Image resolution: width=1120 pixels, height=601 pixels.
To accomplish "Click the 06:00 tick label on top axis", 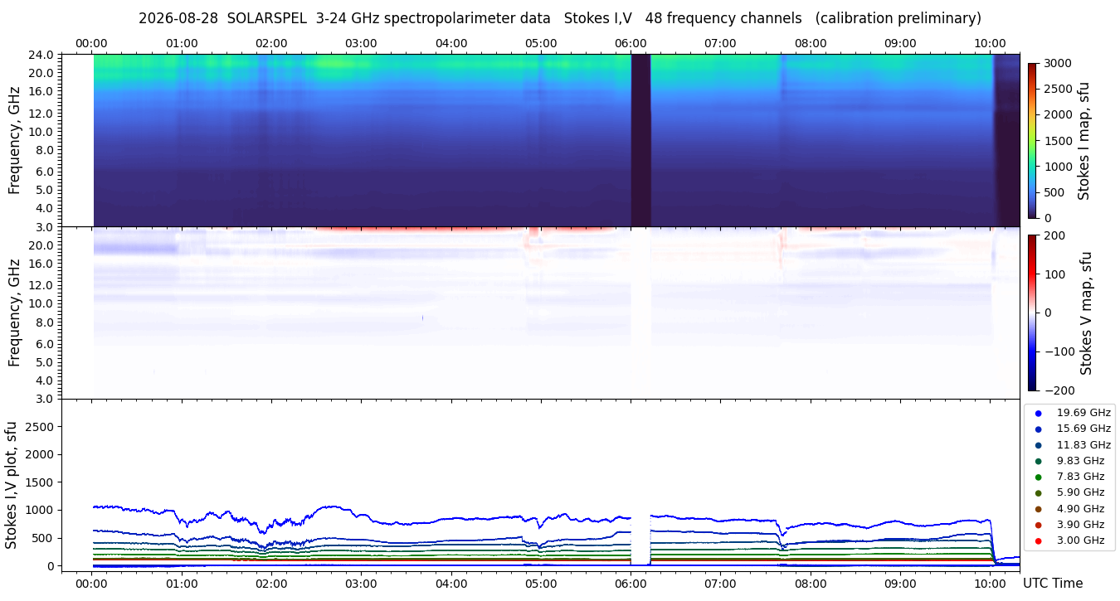I will (x=631, y=43).
